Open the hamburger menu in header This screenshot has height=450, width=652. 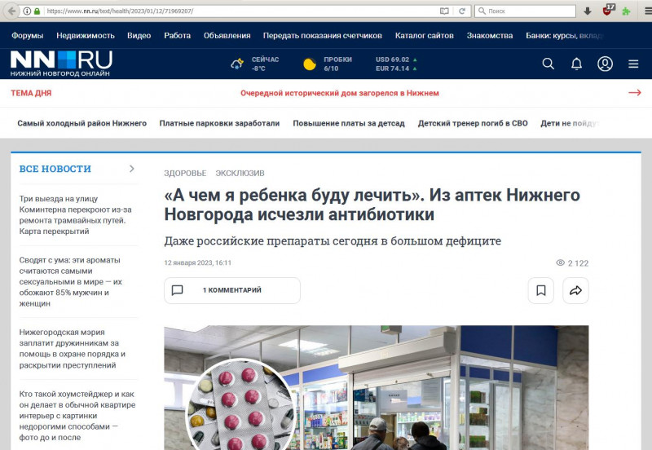pos(633,64)
